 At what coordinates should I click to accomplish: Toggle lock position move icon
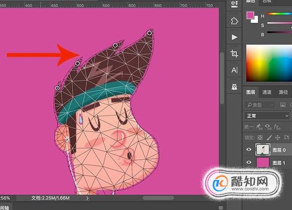coord(278,138)
